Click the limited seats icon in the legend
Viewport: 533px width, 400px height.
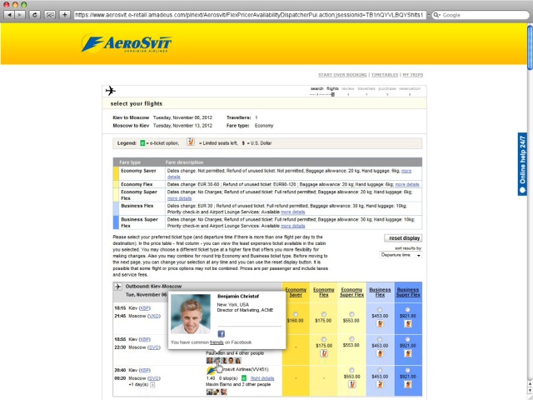(191, 142)
